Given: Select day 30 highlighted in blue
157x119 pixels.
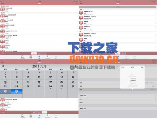Looking at the screenshot, I should click(x=17, y=91).
